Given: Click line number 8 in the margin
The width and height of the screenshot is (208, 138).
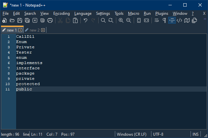Looking at the screenshot, I should [9, 74].
